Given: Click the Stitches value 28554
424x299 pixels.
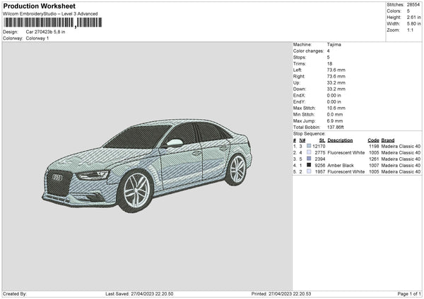Looking at the screenshot, I should (413, 5).
